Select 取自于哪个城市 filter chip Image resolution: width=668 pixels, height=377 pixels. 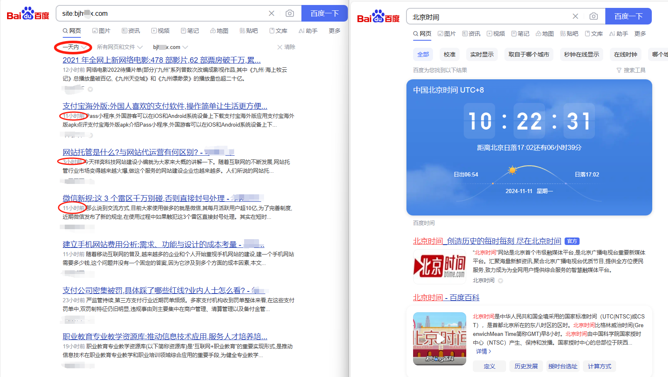pos(529,54)
